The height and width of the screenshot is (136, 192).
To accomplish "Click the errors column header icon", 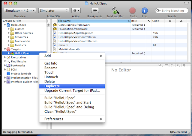I will click(x=170, y=21).
